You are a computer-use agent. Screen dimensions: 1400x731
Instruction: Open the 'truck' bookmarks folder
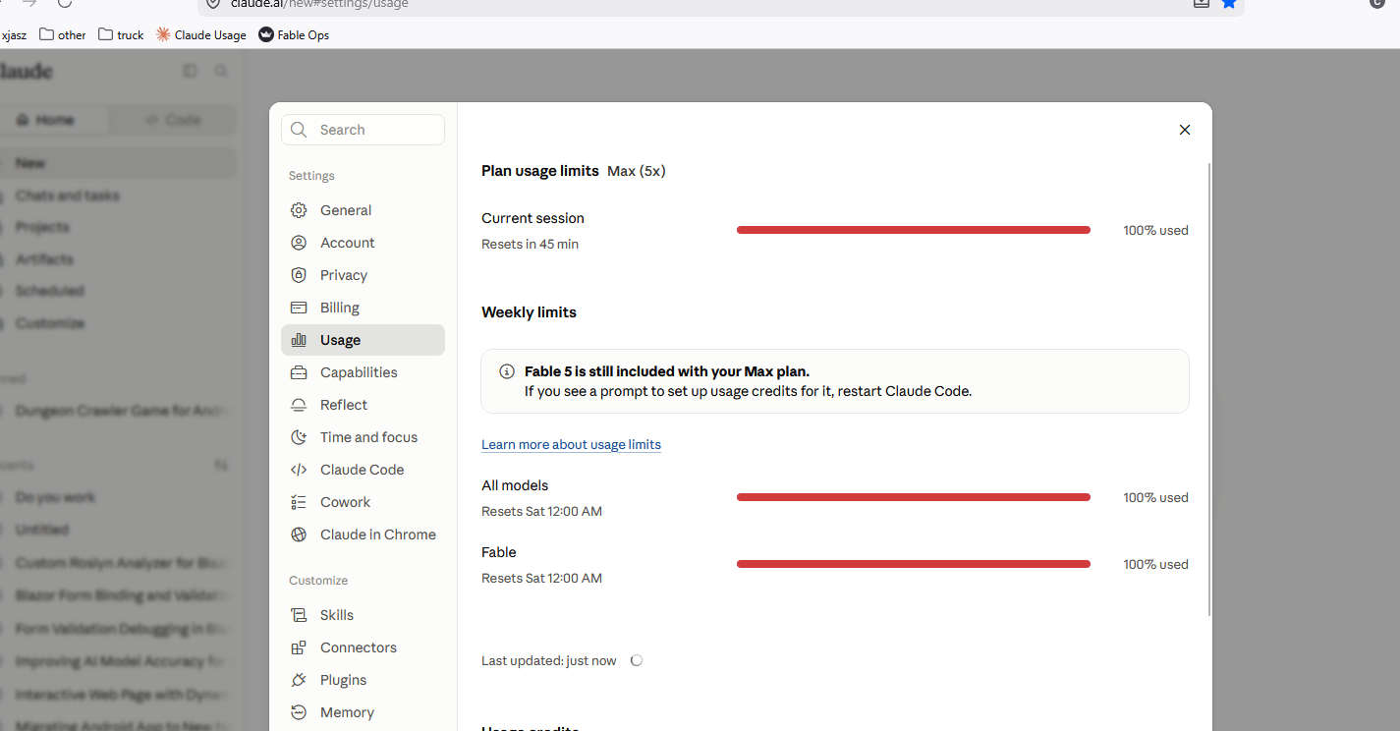point(121,34)
